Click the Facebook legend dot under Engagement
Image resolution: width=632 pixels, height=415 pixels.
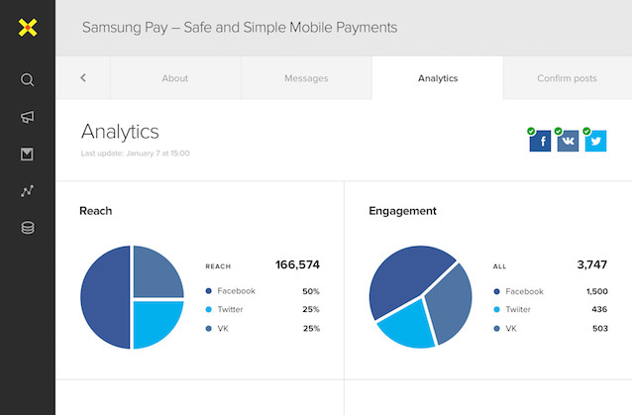[496, 291]
